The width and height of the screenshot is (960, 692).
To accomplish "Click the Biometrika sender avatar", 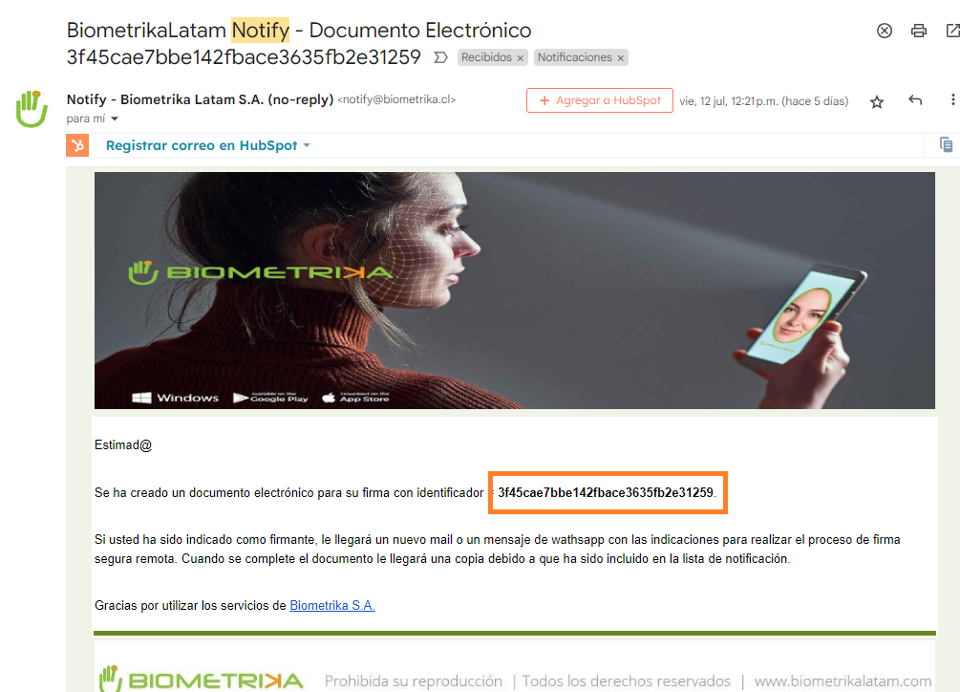I will coord(32,109).
